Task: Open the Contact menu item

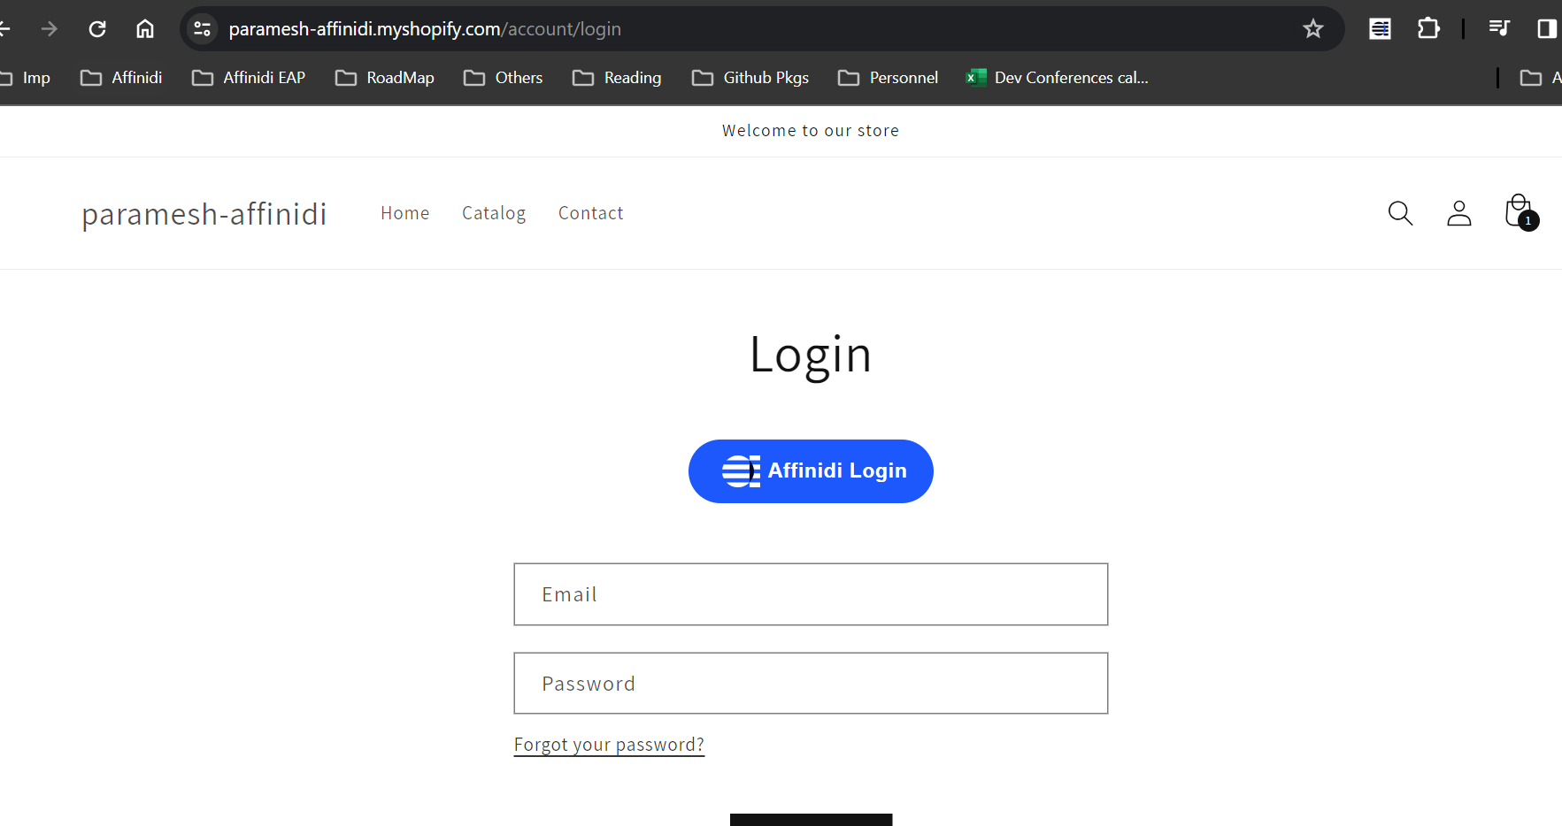Action: [x=591, y=213]
